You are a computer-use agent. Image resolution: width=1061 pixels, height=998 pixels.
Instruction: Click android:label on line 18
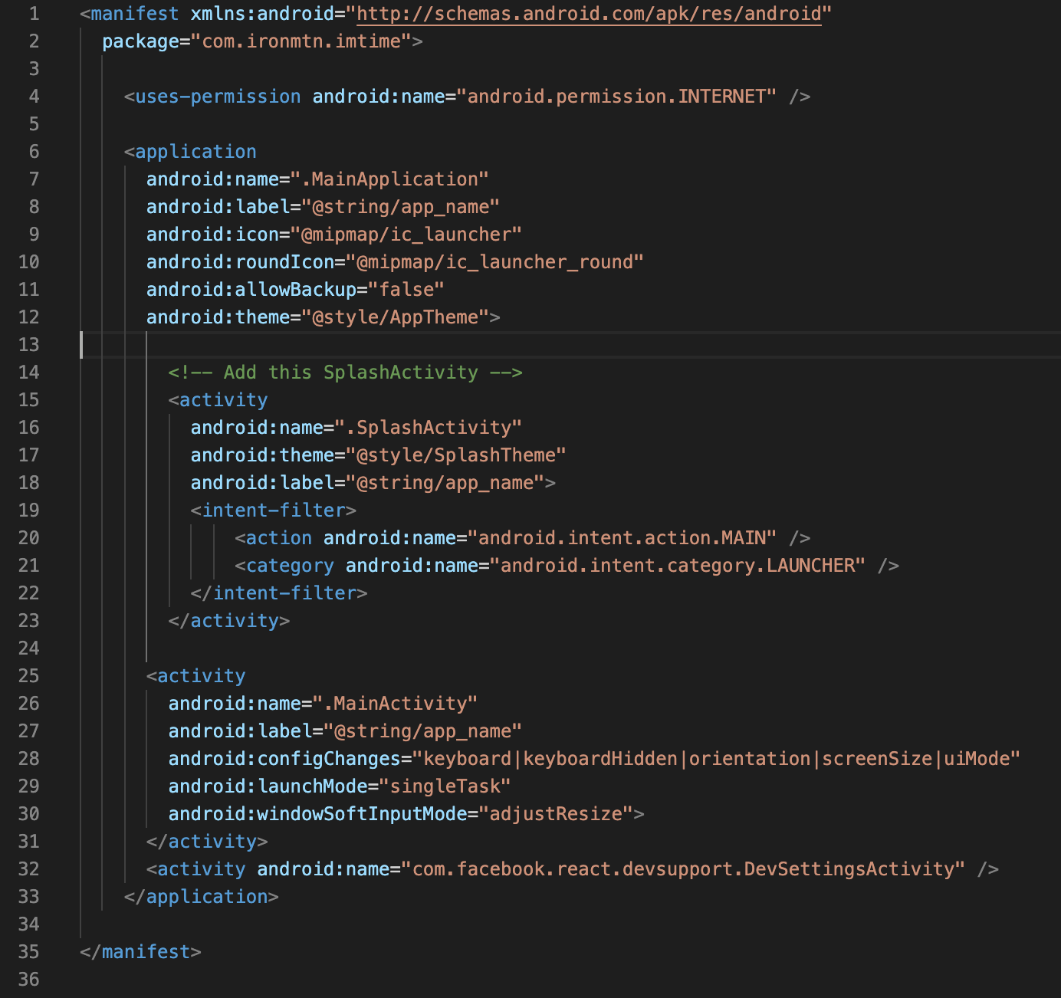pyautogui.click(x=262, y=483)
